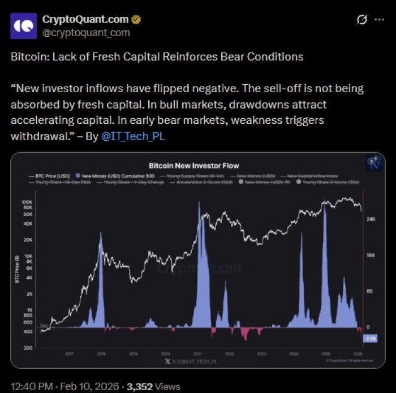Click the gold verified badge
Screen dimensions: 396x393
coord(136,20)
